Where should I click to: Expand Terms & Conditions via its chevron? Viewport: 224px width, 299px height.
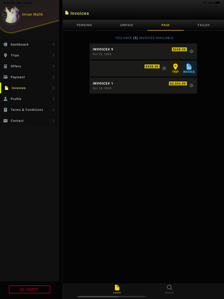pos(54,110)
